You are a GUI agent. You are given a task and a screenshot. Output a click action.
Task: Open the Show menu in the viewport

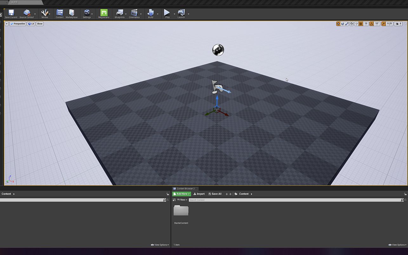(39, 23)
